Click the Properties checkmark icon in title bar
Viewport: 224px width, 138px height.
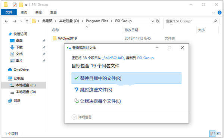pos(15,5)
